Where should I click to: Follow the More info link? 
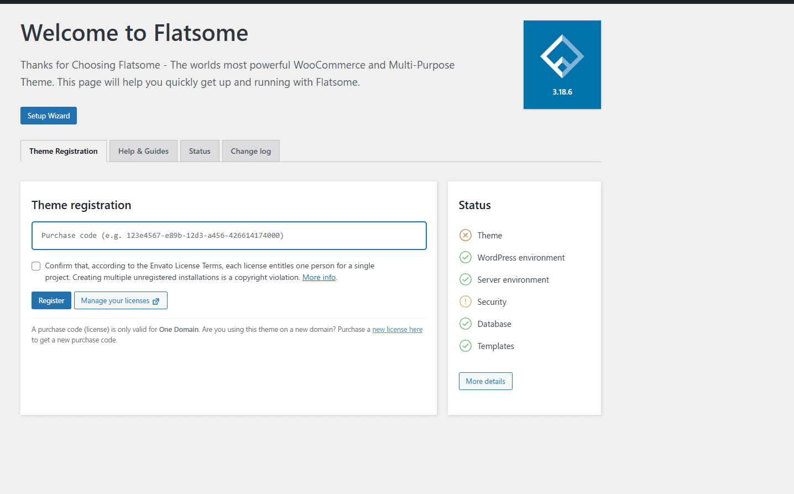click(x=318, y=277)
